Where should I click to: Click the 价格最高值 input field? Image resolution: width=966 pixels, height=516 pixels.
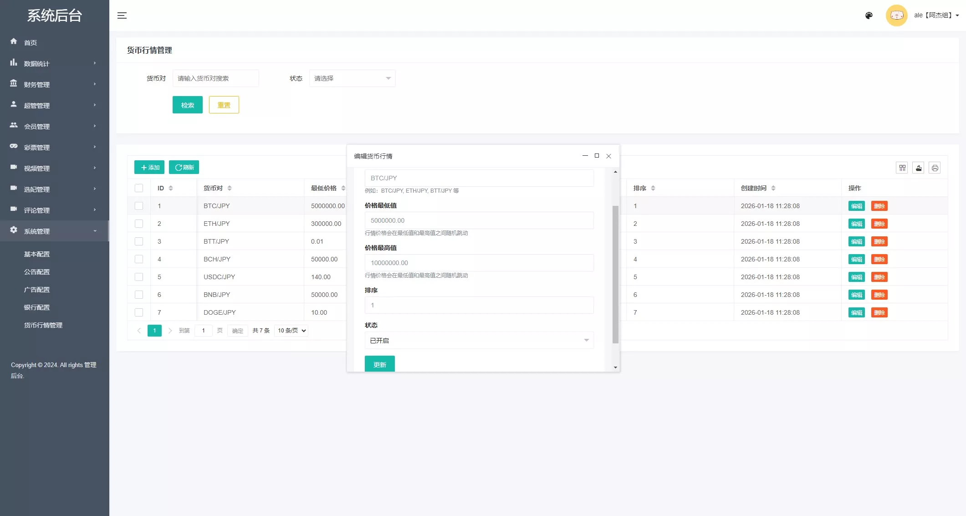[479, 263]
